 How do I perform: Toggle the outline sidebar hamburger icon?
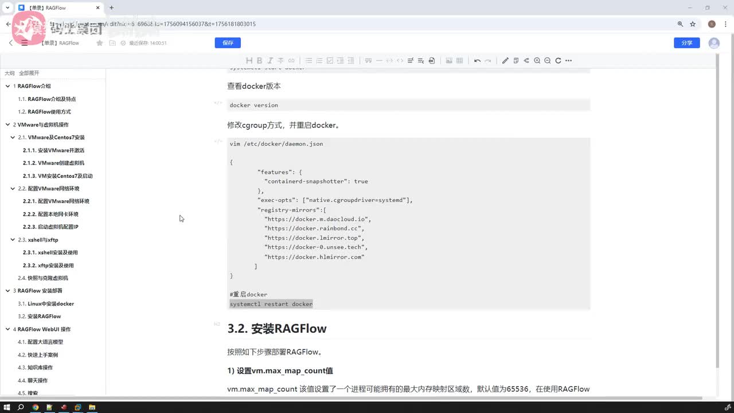pos(25,43)
